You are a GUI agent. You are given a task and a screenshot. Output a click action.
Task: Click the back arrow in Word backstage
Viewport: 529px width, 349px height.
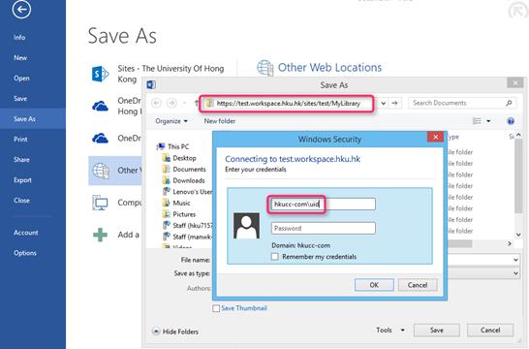(21, 9)
